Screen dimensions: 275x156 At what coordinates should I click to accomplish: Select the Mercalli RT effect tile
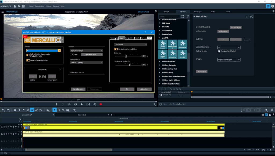point(182,54)
